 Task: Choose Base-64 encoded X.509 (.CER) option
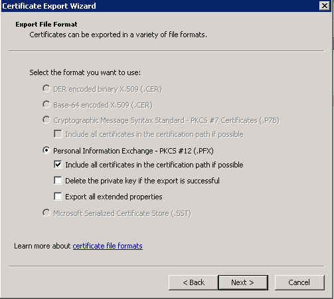[46, 104]
